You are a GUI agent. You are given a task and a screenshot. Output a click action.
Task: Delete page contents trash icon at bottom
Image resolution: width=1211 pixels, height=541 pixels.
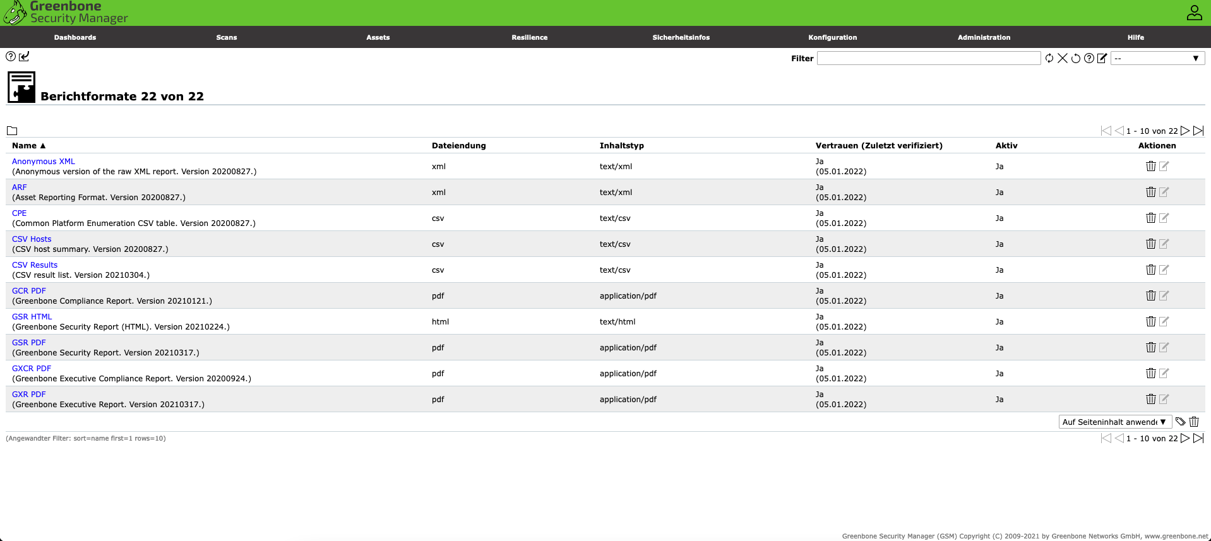tap(1194, 422)
